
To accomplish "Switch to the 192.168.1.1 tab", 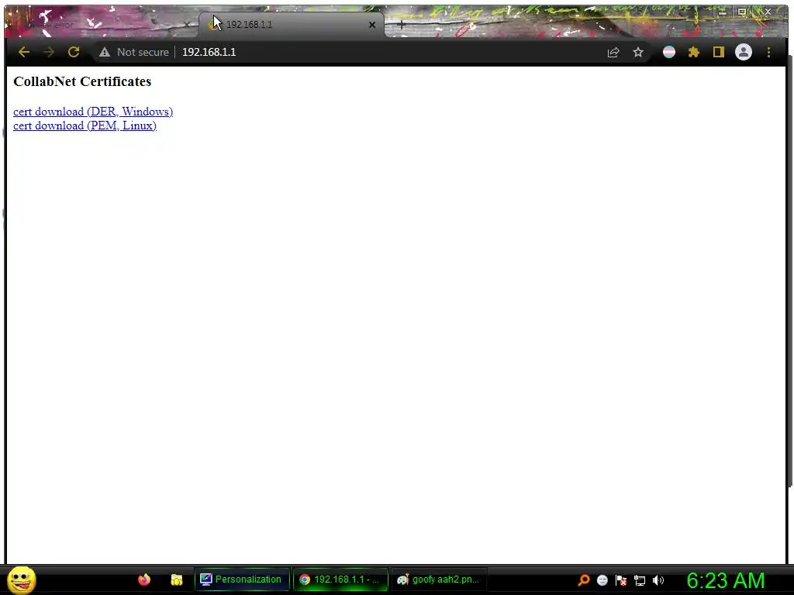I will 292,24.
